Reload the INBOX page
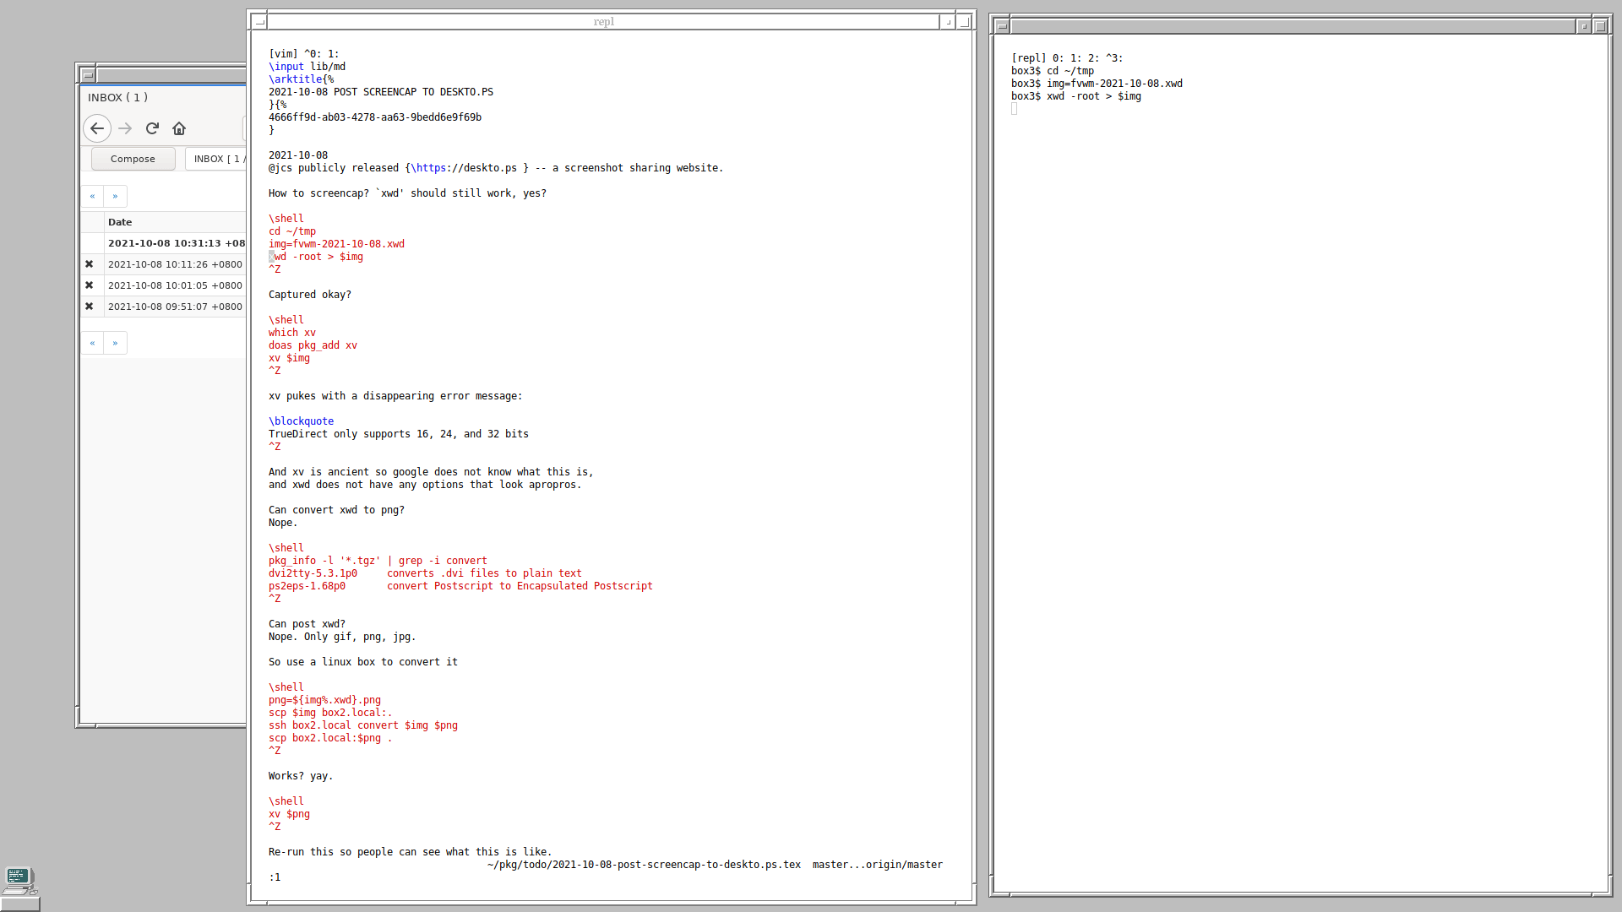This screenshot has width=1622, height=912. point(152,128)
